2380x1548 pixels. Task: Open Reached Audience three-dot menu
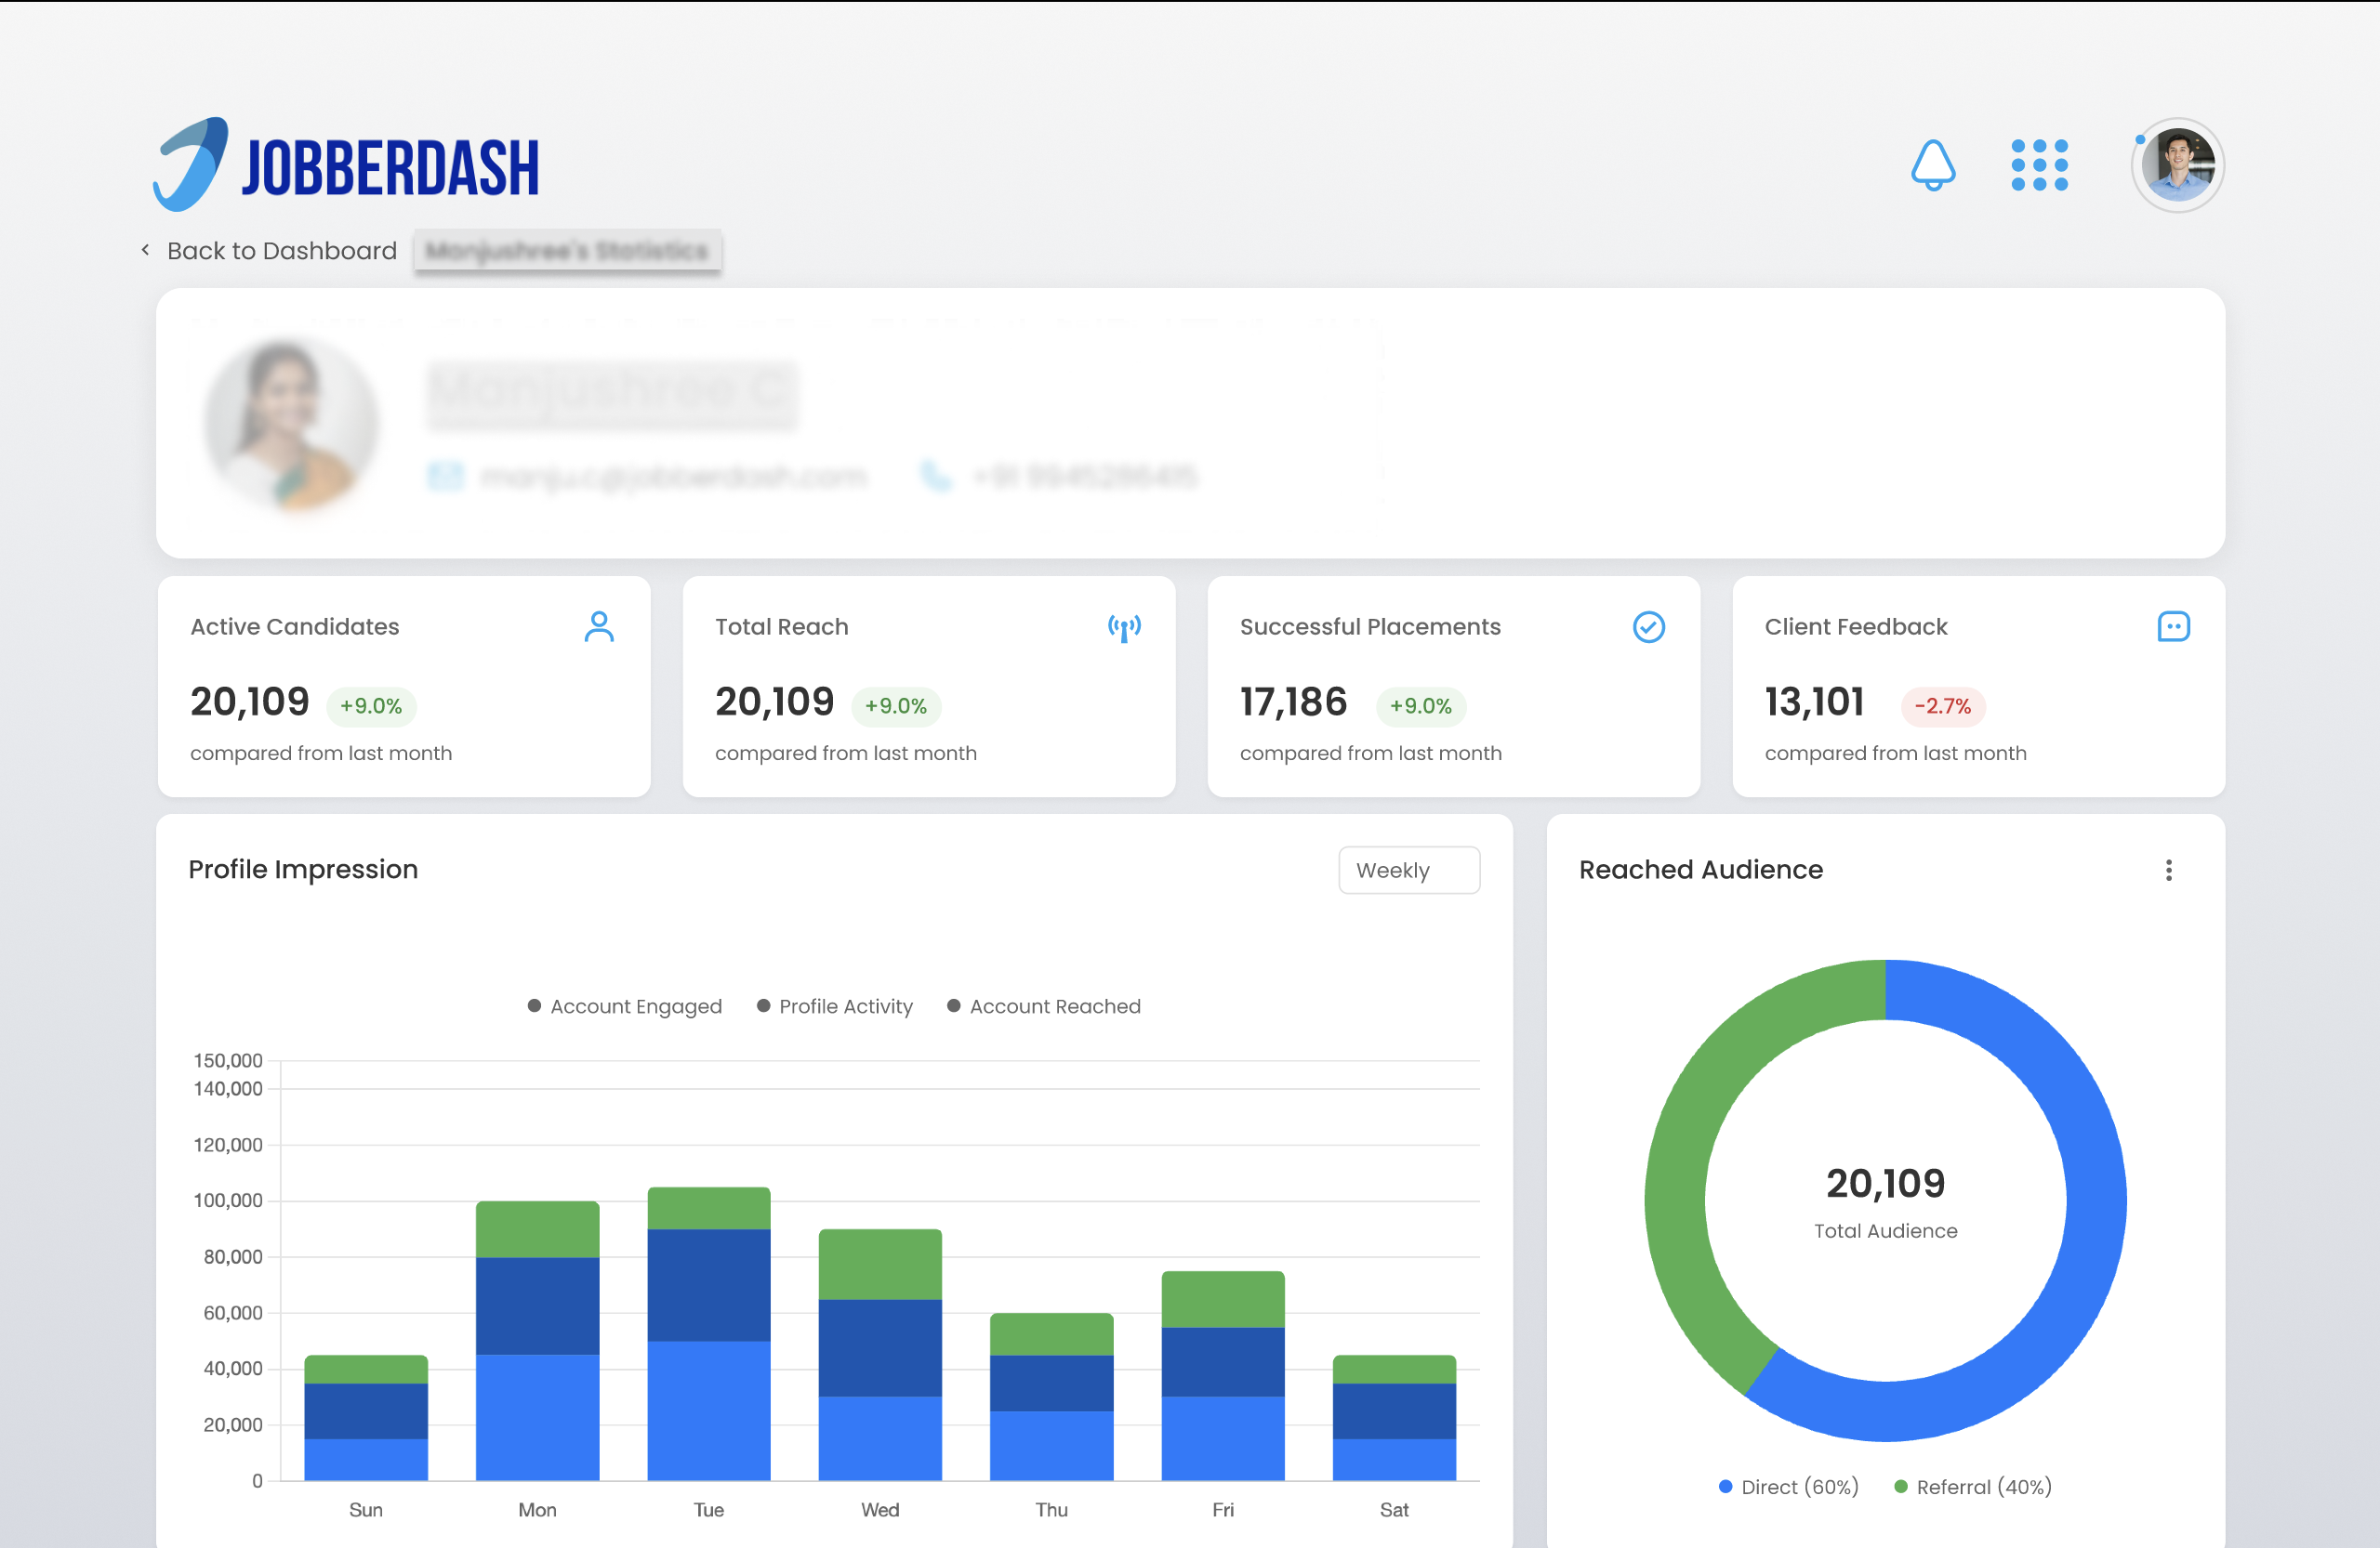2169,871
